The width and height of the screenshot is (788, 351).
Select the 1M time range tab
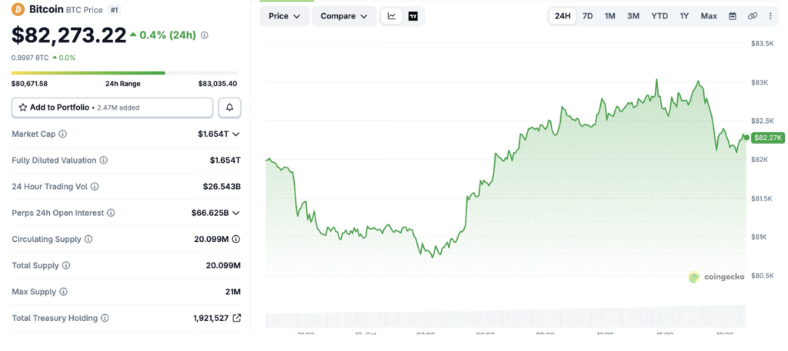(609, 16)
